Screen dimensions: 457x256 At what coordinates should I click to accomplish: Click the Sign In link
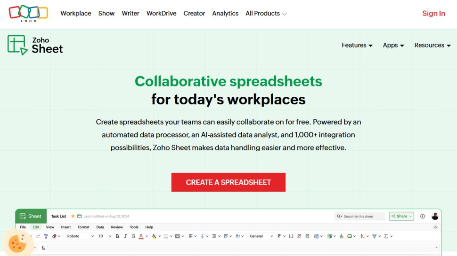pyautogui.click(x=434, y=13)
